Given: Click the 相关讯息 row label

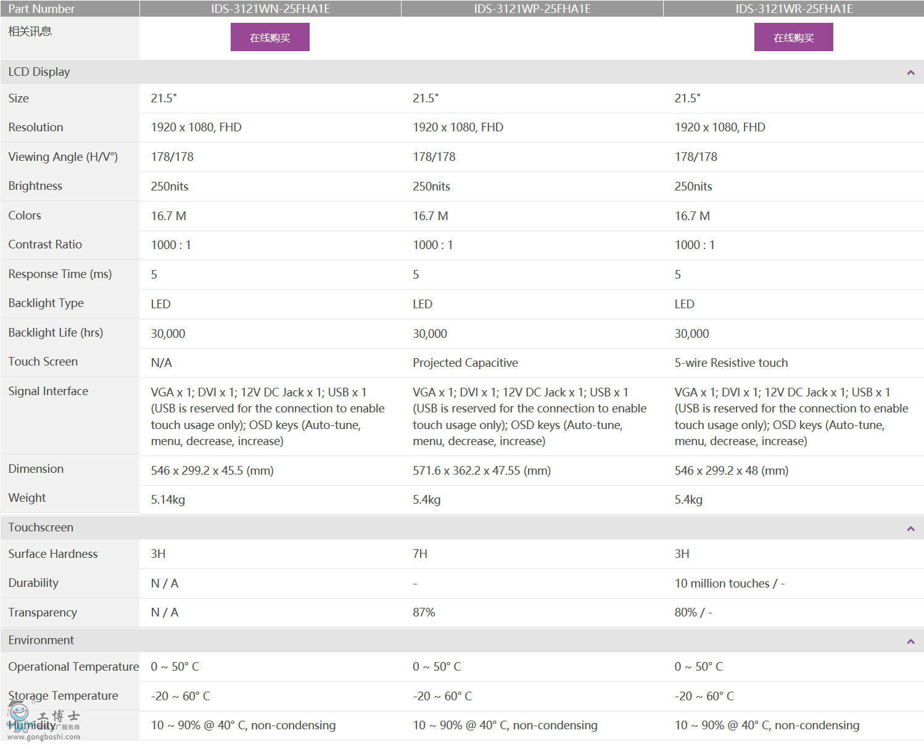Looking at the screenshot, I should coord(30,31).
